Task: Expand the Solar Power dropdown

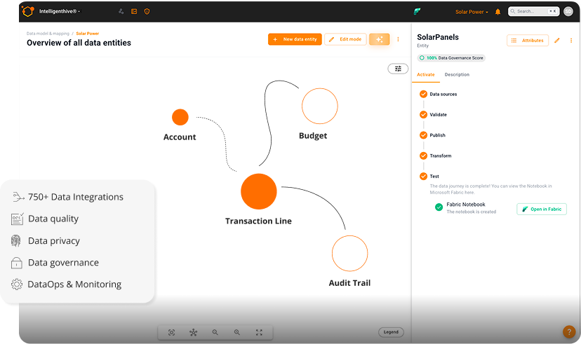Action: pyautogui.click(x=472, y=12)
